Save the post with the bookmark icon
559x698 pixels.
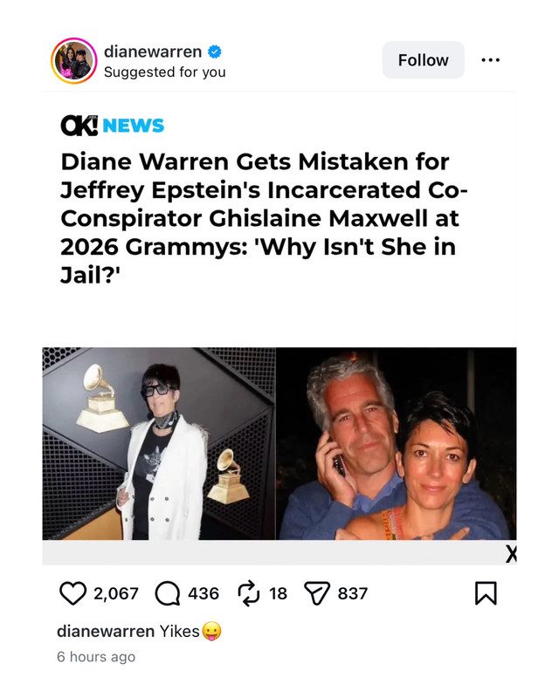486,593
